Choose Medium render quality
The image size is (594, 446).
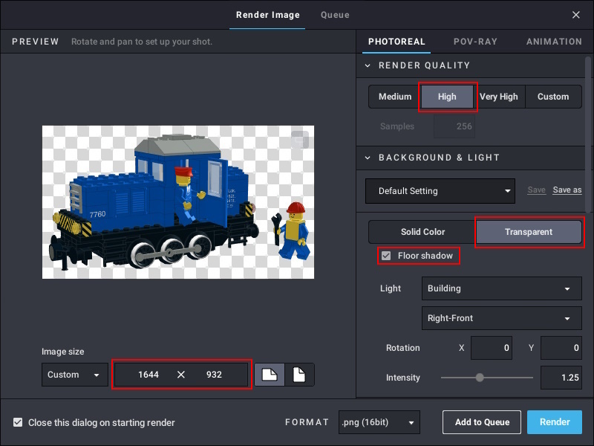395,97
